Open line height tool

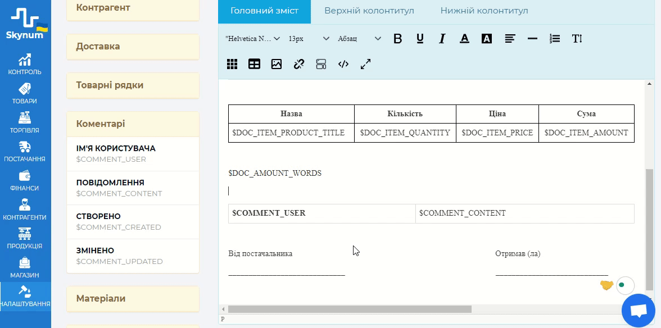coord(577,39)
